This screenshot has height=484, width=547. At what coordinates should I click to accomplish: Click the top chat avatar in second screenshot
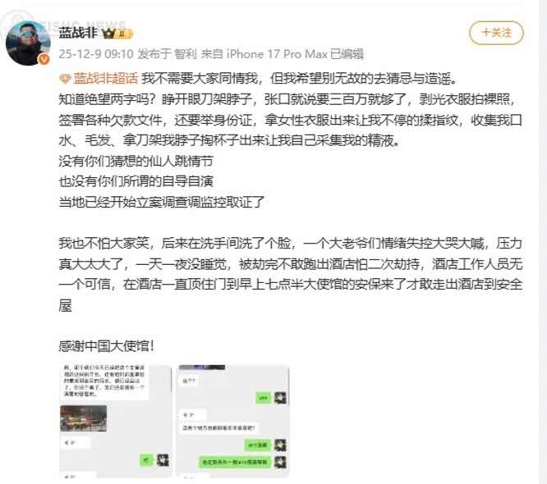tap(280, 398)
